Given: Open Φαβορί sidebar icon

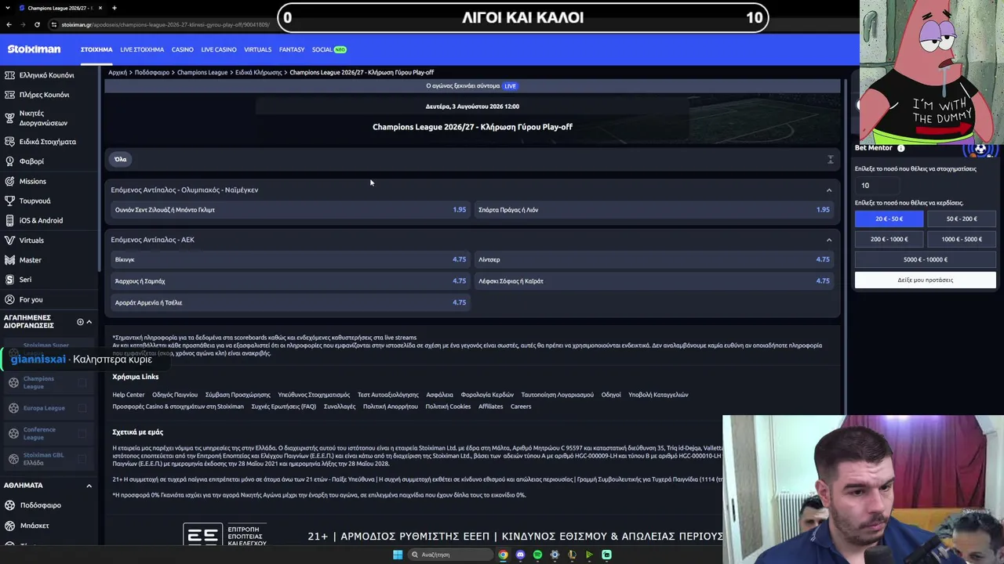Looking at the screenshot, I should [10, 161].
